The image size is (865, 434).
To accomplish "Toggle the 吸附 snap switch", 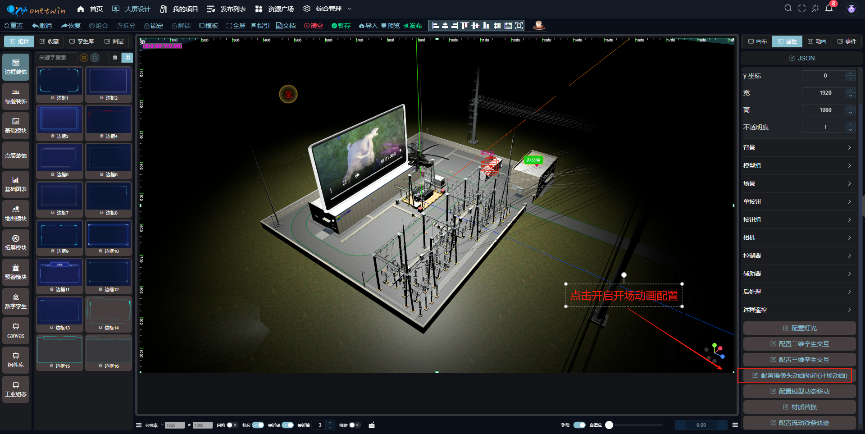I will pyautogui.click(x=355, y=425).
